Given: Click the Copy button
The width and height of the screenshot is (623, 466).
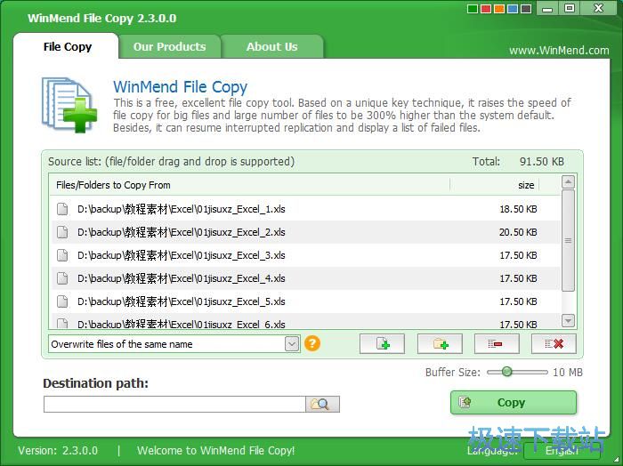Looking at the screenshot, I should (514, 403).
